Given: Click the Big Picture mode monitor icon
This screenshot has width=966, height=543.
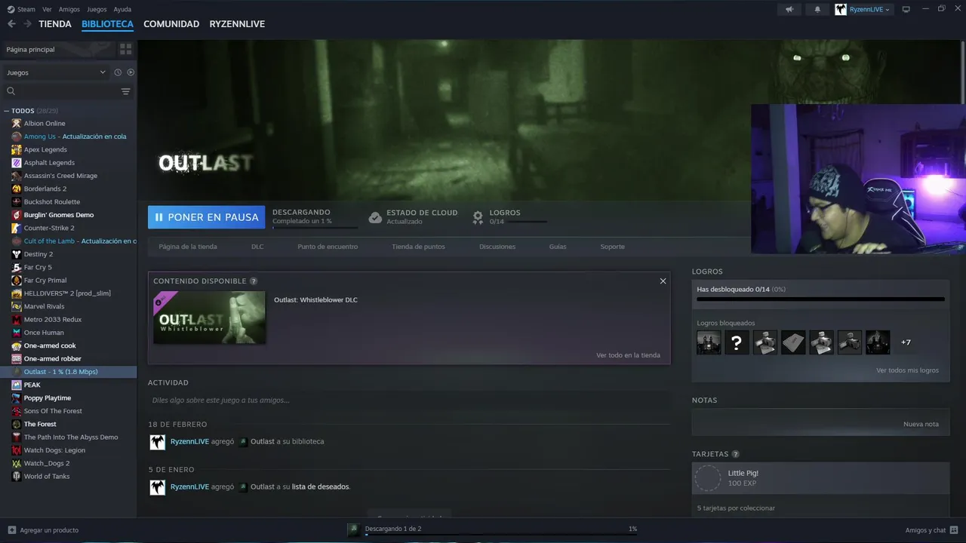Looking at the screenshot, I should click(x=906, y=9).
